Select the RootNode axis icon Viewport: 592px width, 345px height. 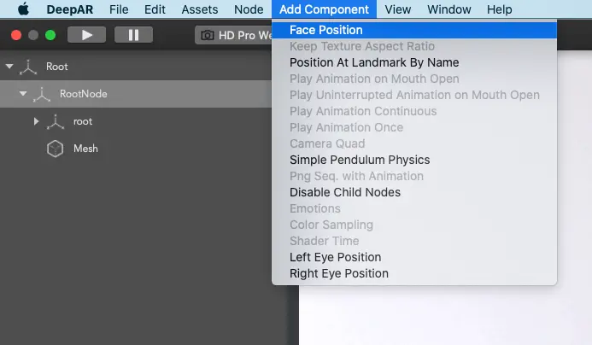[42, 95]
